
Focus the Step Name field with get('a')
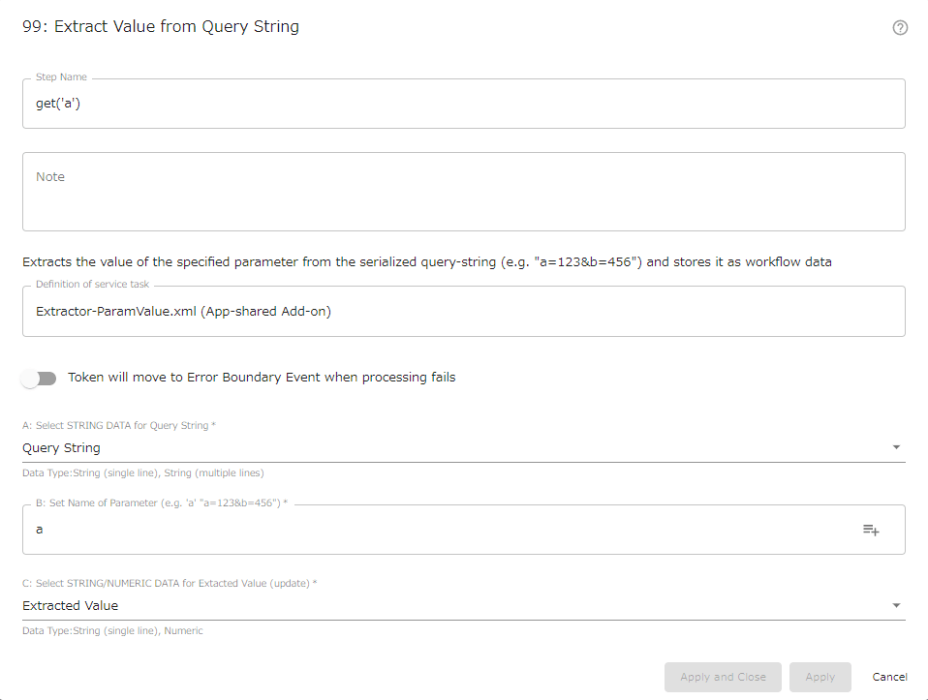[463, 104]
